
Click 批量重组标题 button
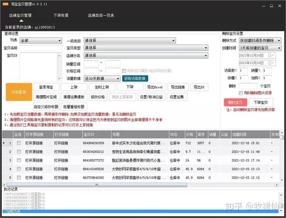pos(74,107)
